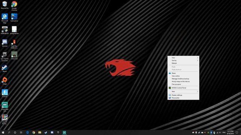Expand the New submenu in context menu
This screenshot has width=241, height=135.
click(x=183, y=91)
